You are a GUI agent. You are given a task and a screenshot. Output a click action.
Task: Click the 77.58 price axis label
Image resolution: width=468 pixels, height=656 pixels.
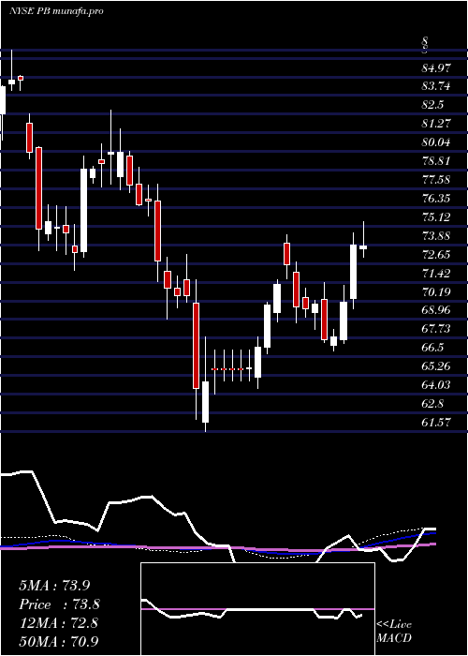coord(436,180)
